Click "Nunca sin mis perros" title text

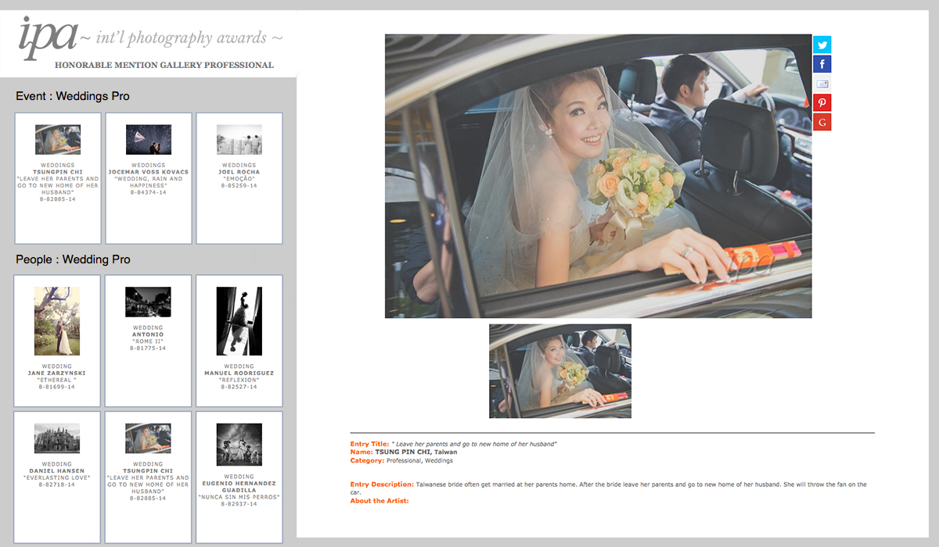pyautogui.click(x=239, y=497)
